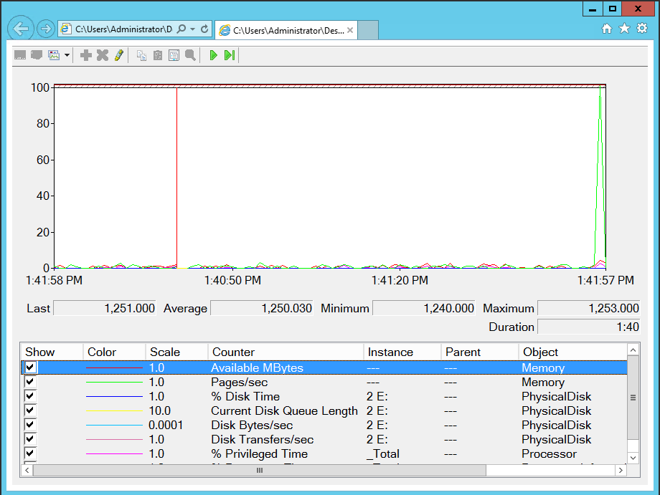
Task: Click the red vertical timeline marker in graph
Action: point(176,178)
